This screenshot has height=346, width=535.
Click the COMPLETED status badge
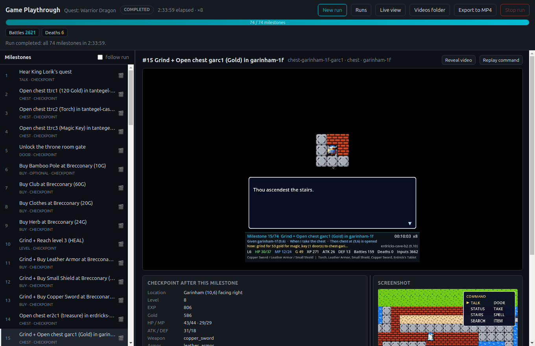pos(137,9)
